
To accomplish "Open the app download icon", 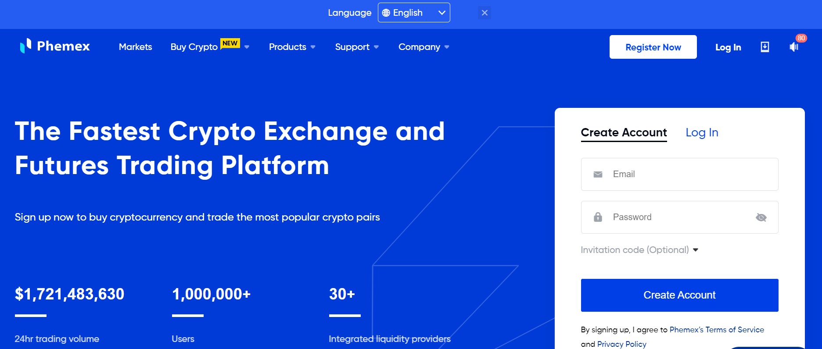I will [765, 47].
